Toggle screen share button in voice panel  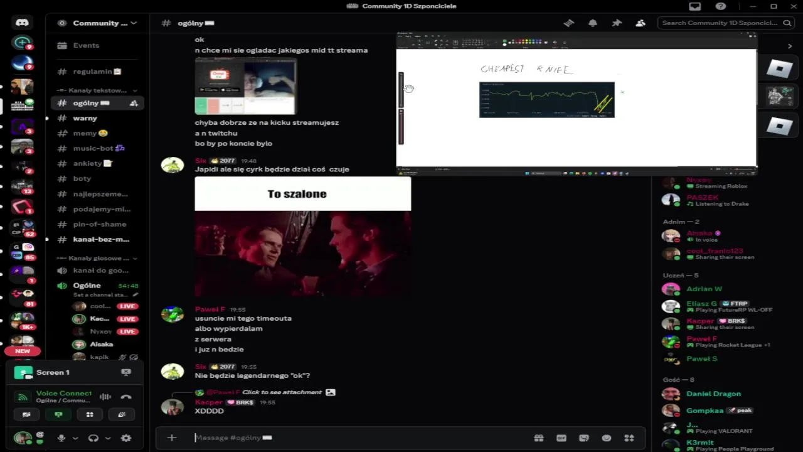(58, 414)
